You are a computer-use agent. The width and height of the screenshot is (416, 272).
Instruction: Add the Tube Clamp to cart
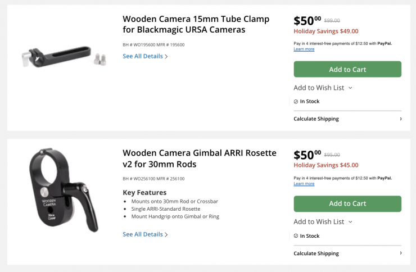click(x=347, y=69)
